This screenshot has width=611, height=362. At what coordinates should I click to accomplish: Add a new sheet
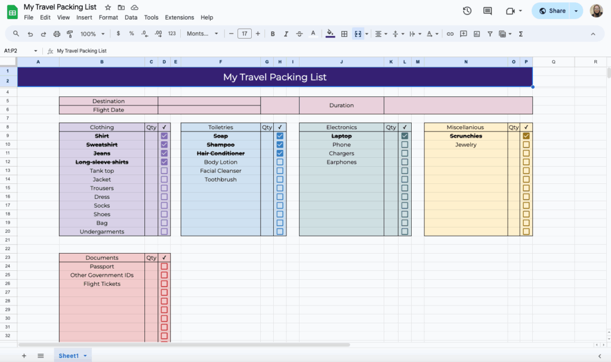[x=23, y=355]
